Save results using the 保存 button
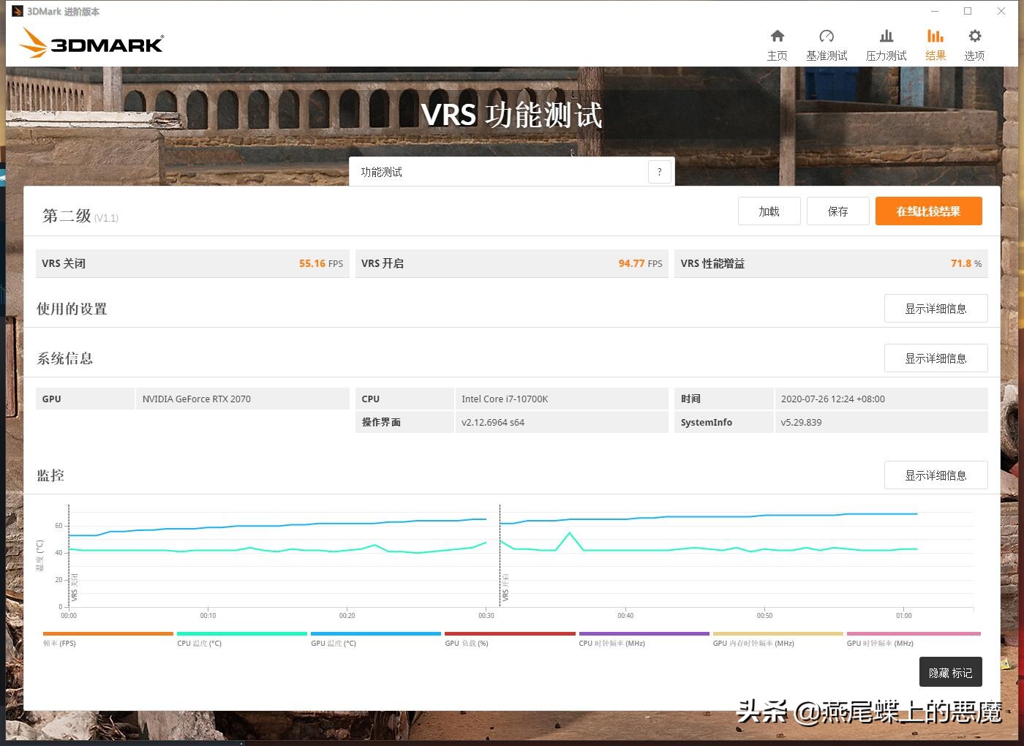Screen dimensions: 1024x746 coord(837,211)
